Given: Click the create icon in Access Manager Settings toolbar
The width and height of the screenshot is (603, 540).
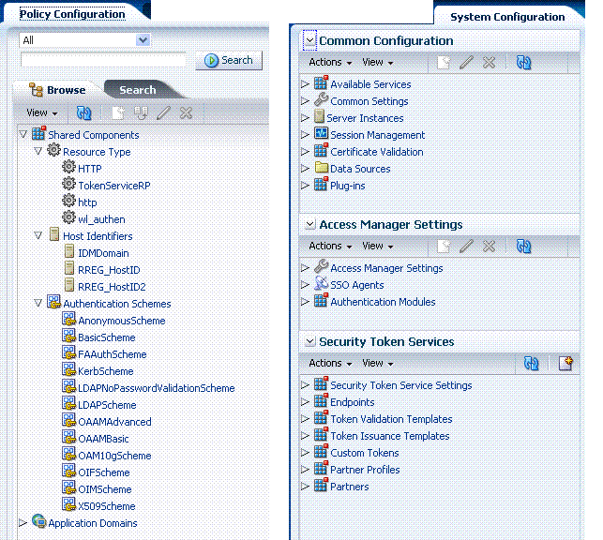Looking at the screenshot, I should point(444,246).
